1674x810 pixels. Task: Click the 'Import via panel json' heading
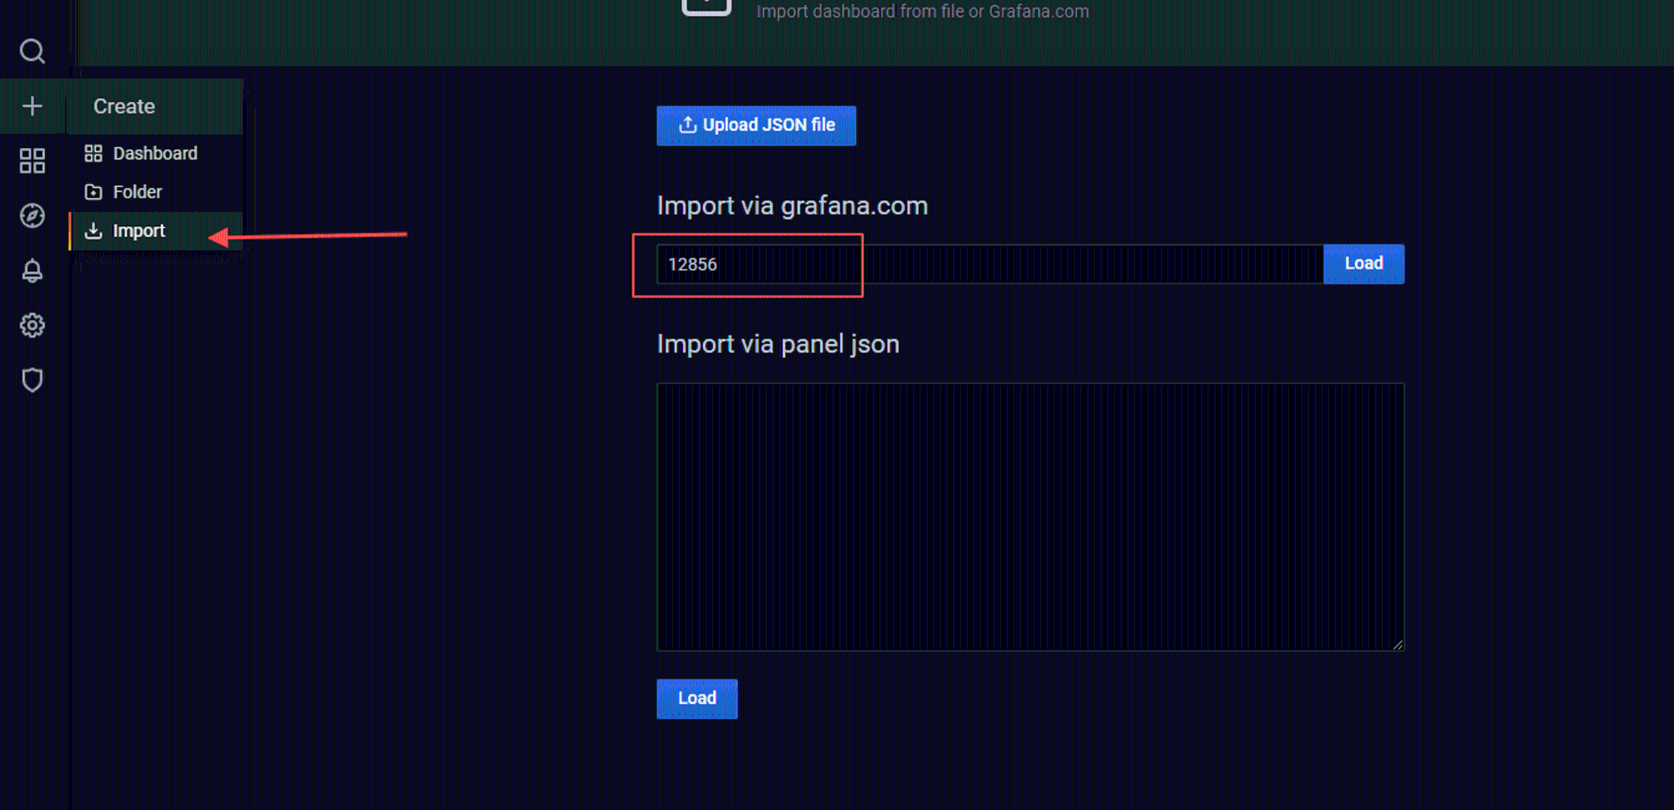click(778, 344)
